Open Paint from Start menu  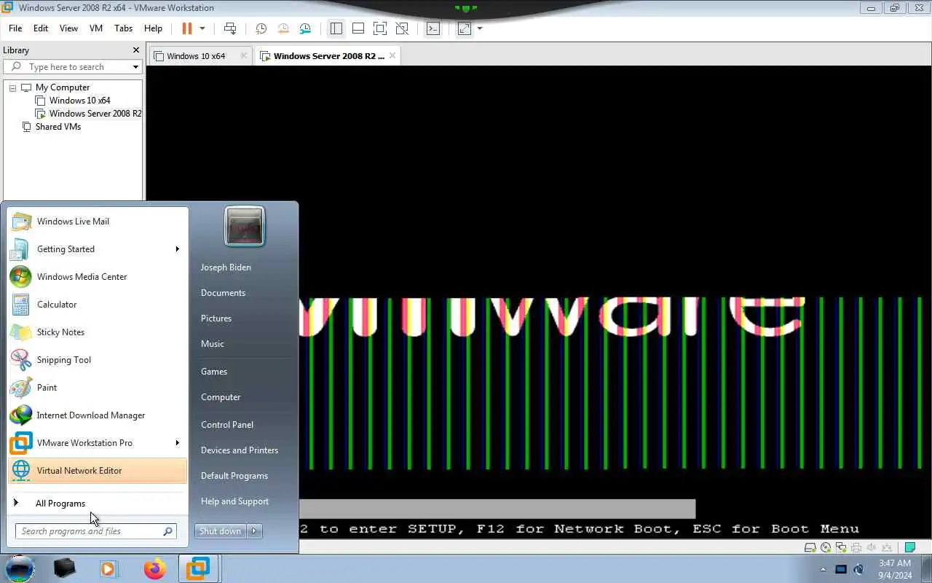click(x=98, y=388)
